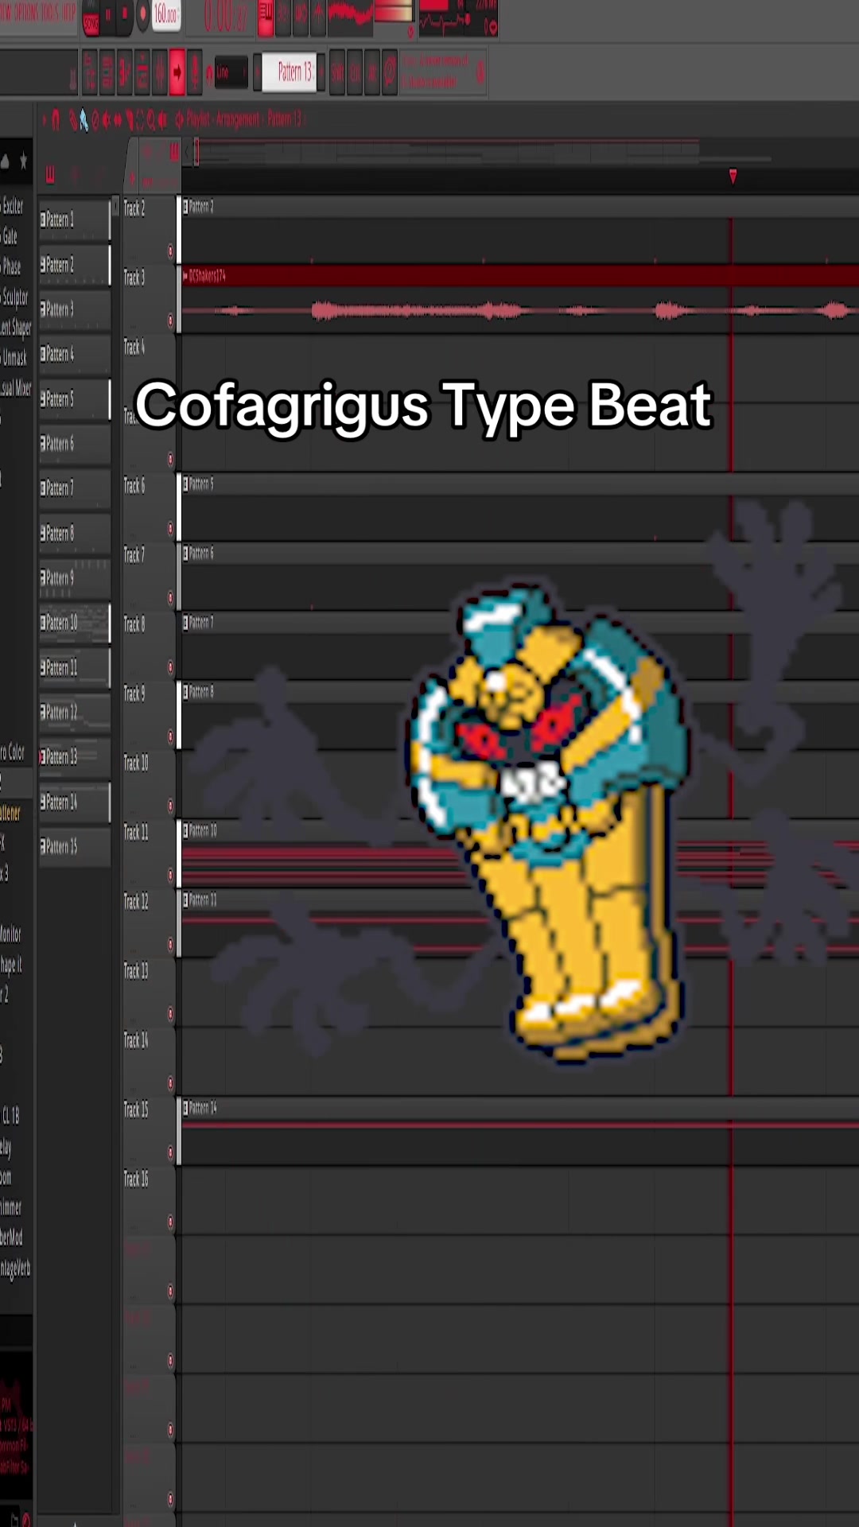This screenshot has height=1527, width=859.
Task: Click the round record button
Action: (x=143, y=15)
